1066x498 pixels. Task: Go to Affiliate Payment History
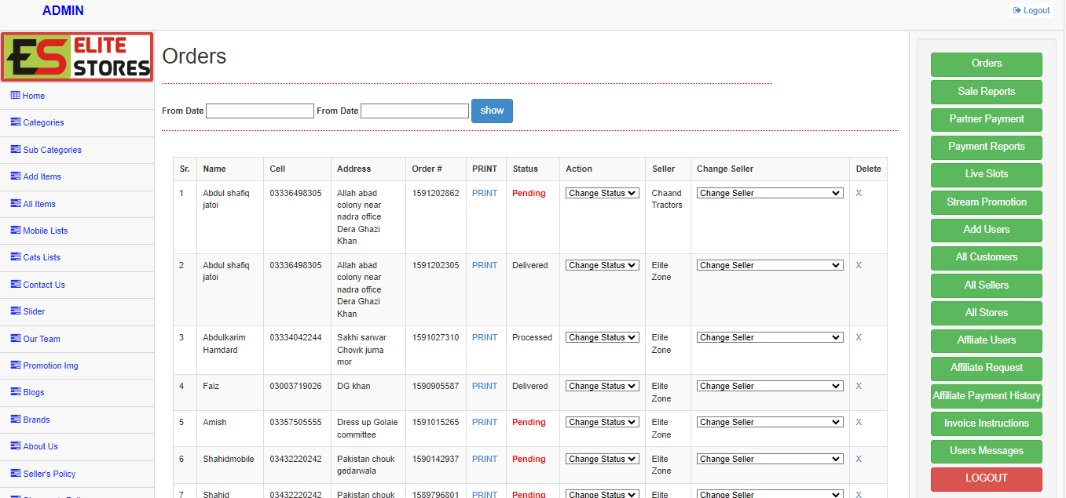986,396
